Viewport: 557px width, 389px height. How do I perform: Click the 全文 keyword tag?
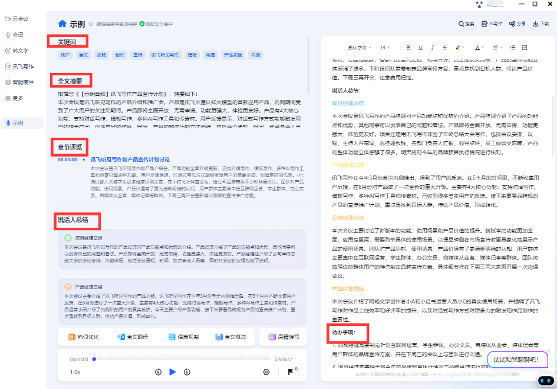(84, 55)
